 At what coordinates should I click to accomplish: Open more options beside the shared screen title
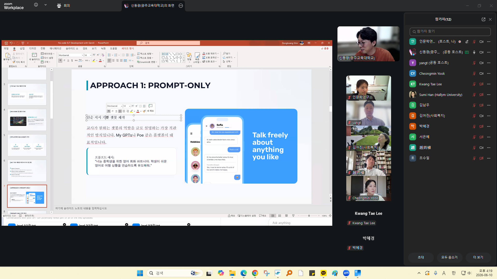click(181, 6)
